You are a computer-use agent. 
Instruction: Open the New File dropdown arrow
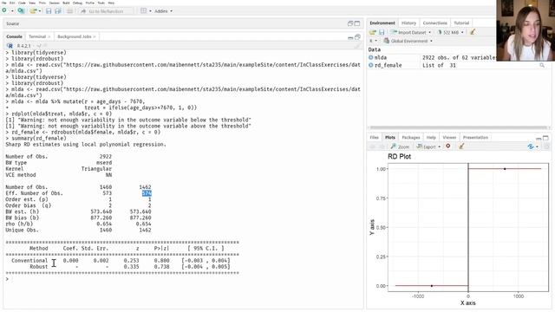click(x=12, y=11)
